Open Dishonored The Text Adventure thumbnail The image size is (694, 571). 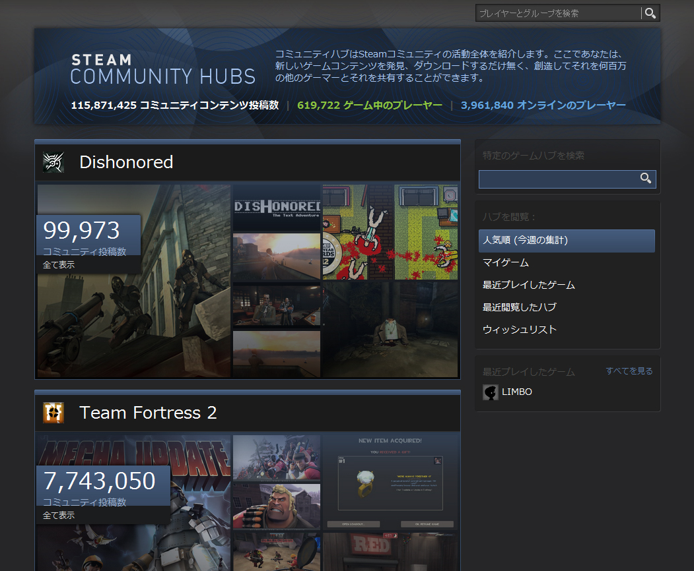tap(277, 208)
